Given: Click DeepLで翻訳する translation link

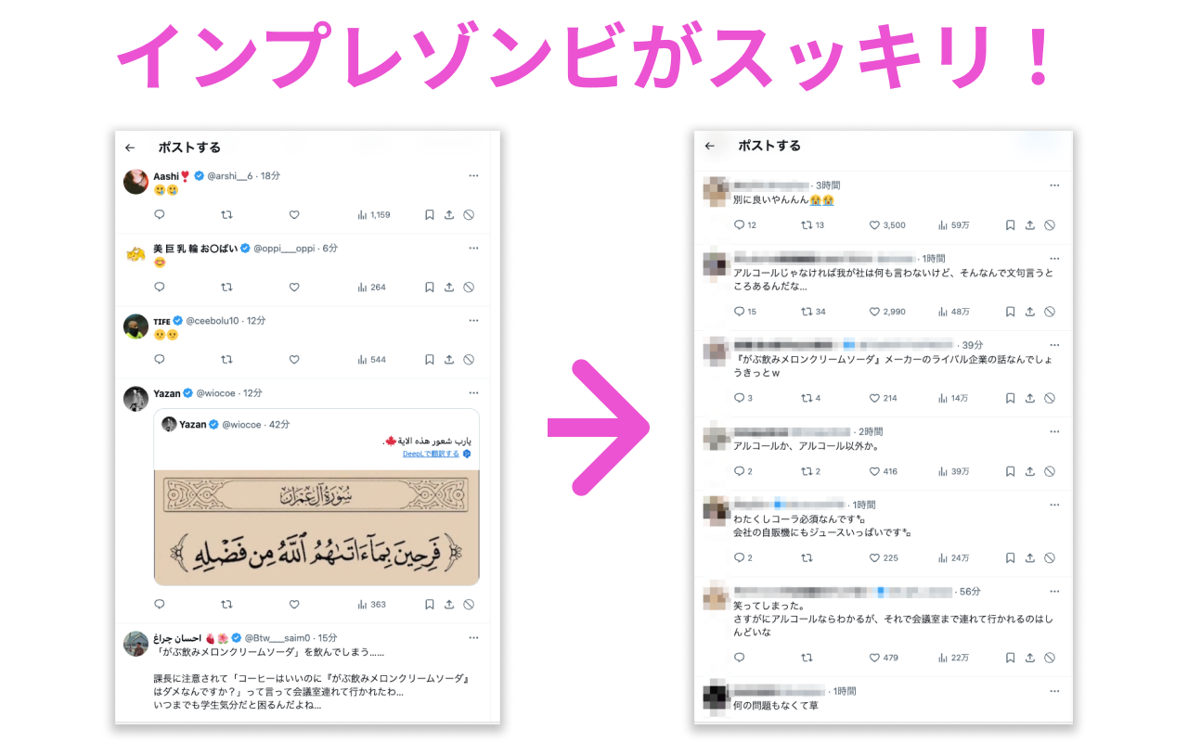Looking at the screenshot, I should (431, 454).
